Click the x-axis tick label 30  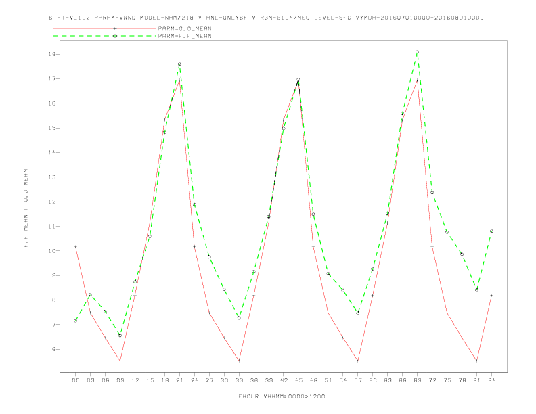pyautogui.click(x=224, y=380)
